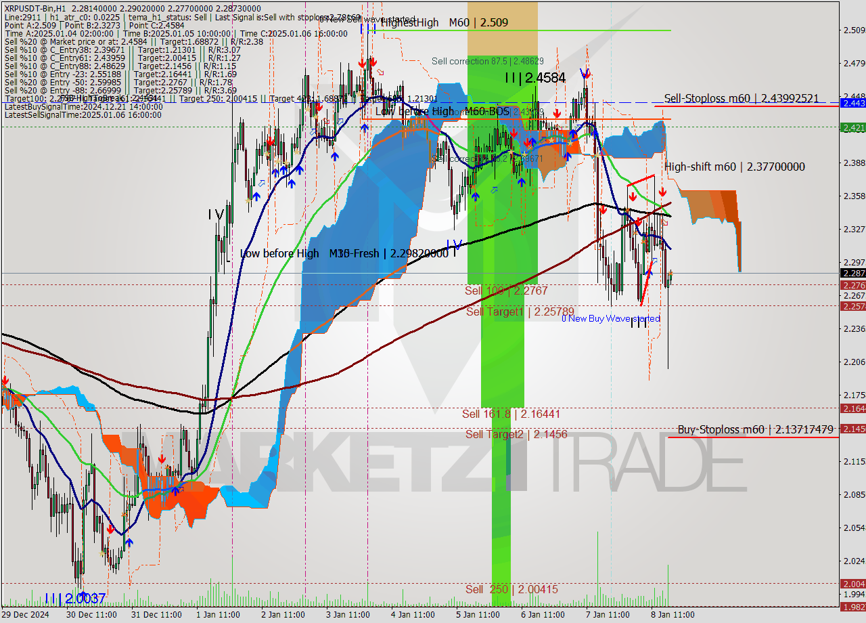Click the 'Sell %20 @ Market price' line
This screenshot has height=623, width=866.
(x=133, y=41)
